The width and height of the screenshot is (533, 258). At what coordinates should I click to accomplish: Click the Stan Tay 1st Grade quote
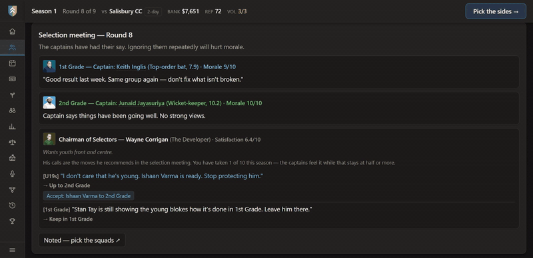(x=192, y=209)
